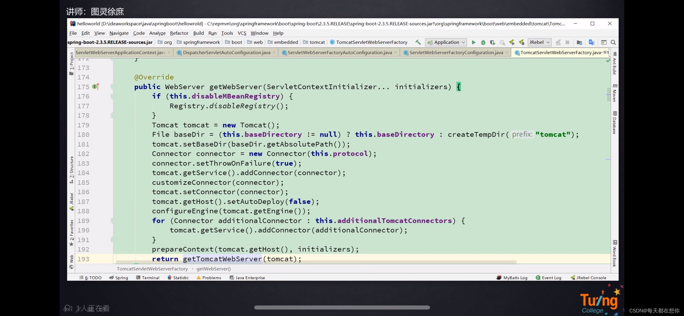Screen dimensions: 684x316
Task: Select the Spring tab in bottom toolbar
Action: (x=121, y=278)
